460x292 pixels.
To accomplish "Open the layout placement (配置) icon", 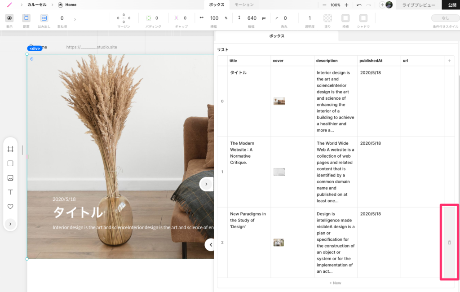I will tap(26, 18).
